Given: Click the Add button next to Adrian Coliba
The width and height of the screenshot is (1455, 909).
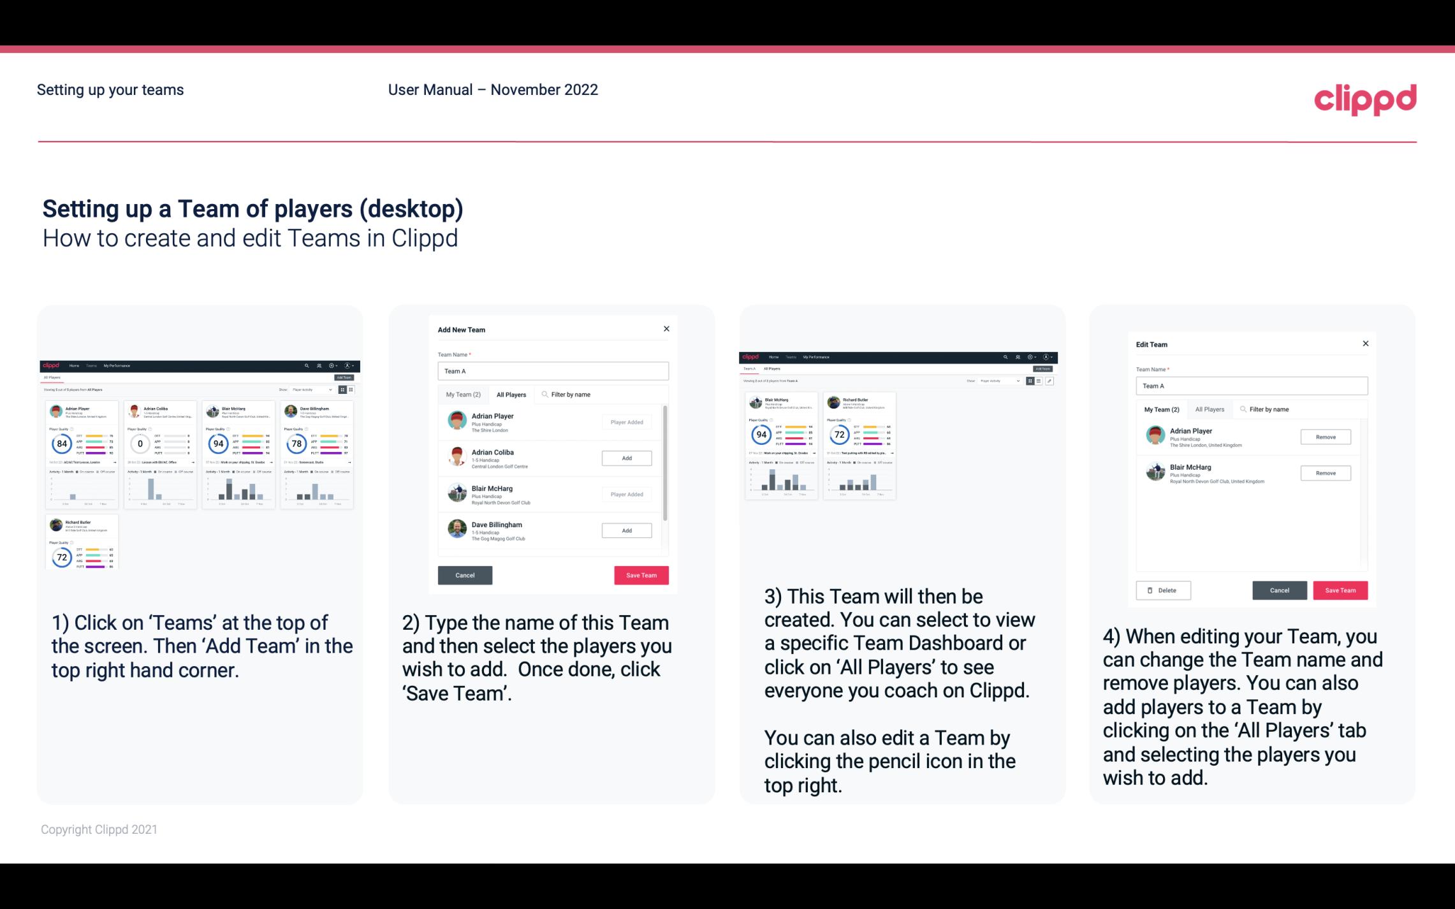Looking at the screenshot, I should point(626,456).
